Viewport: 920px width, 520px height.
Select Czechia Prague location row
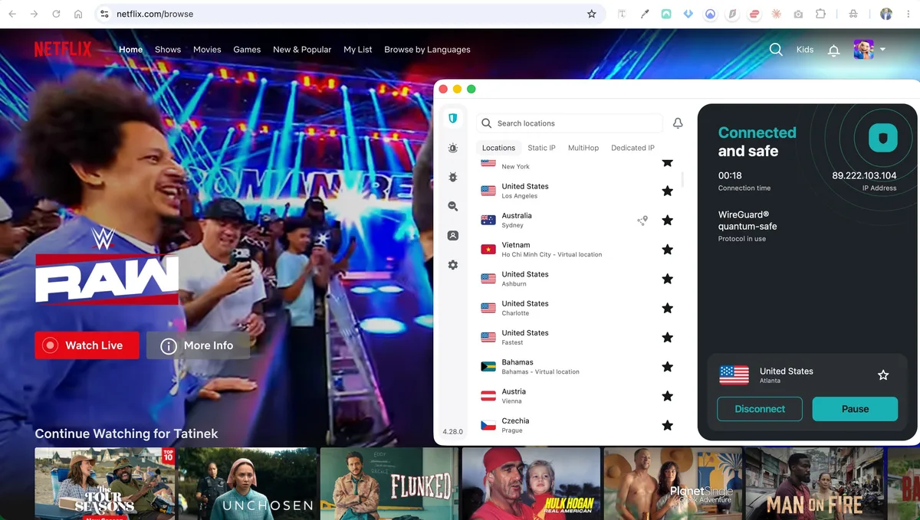(577, 425)
